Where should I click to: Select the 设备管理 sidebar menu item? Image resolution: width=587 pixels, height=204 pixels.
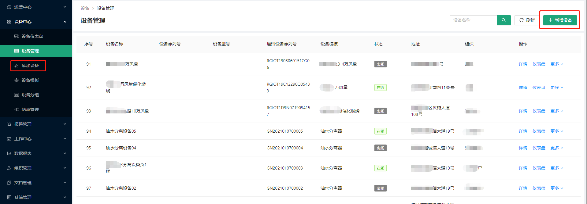30,51
